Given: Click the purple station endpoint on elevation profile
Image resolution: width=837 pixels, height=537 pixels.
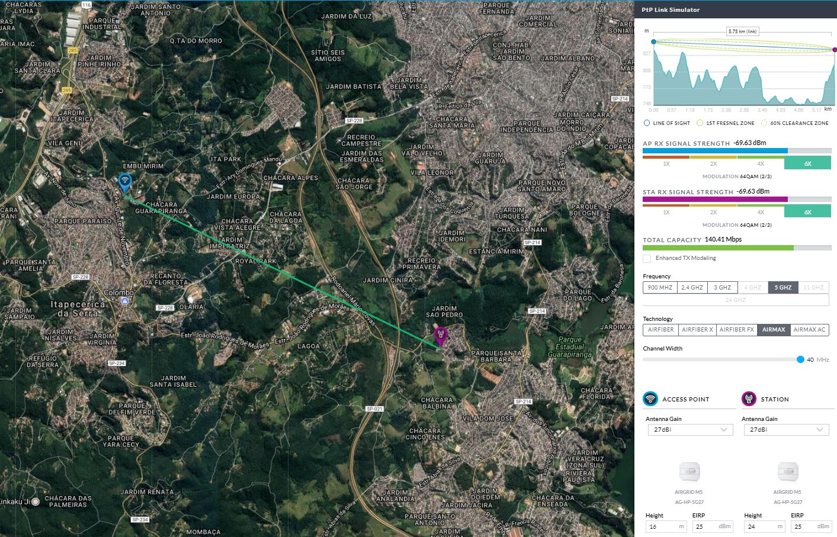Looking at the screenshot, I should tap(835, 50).
